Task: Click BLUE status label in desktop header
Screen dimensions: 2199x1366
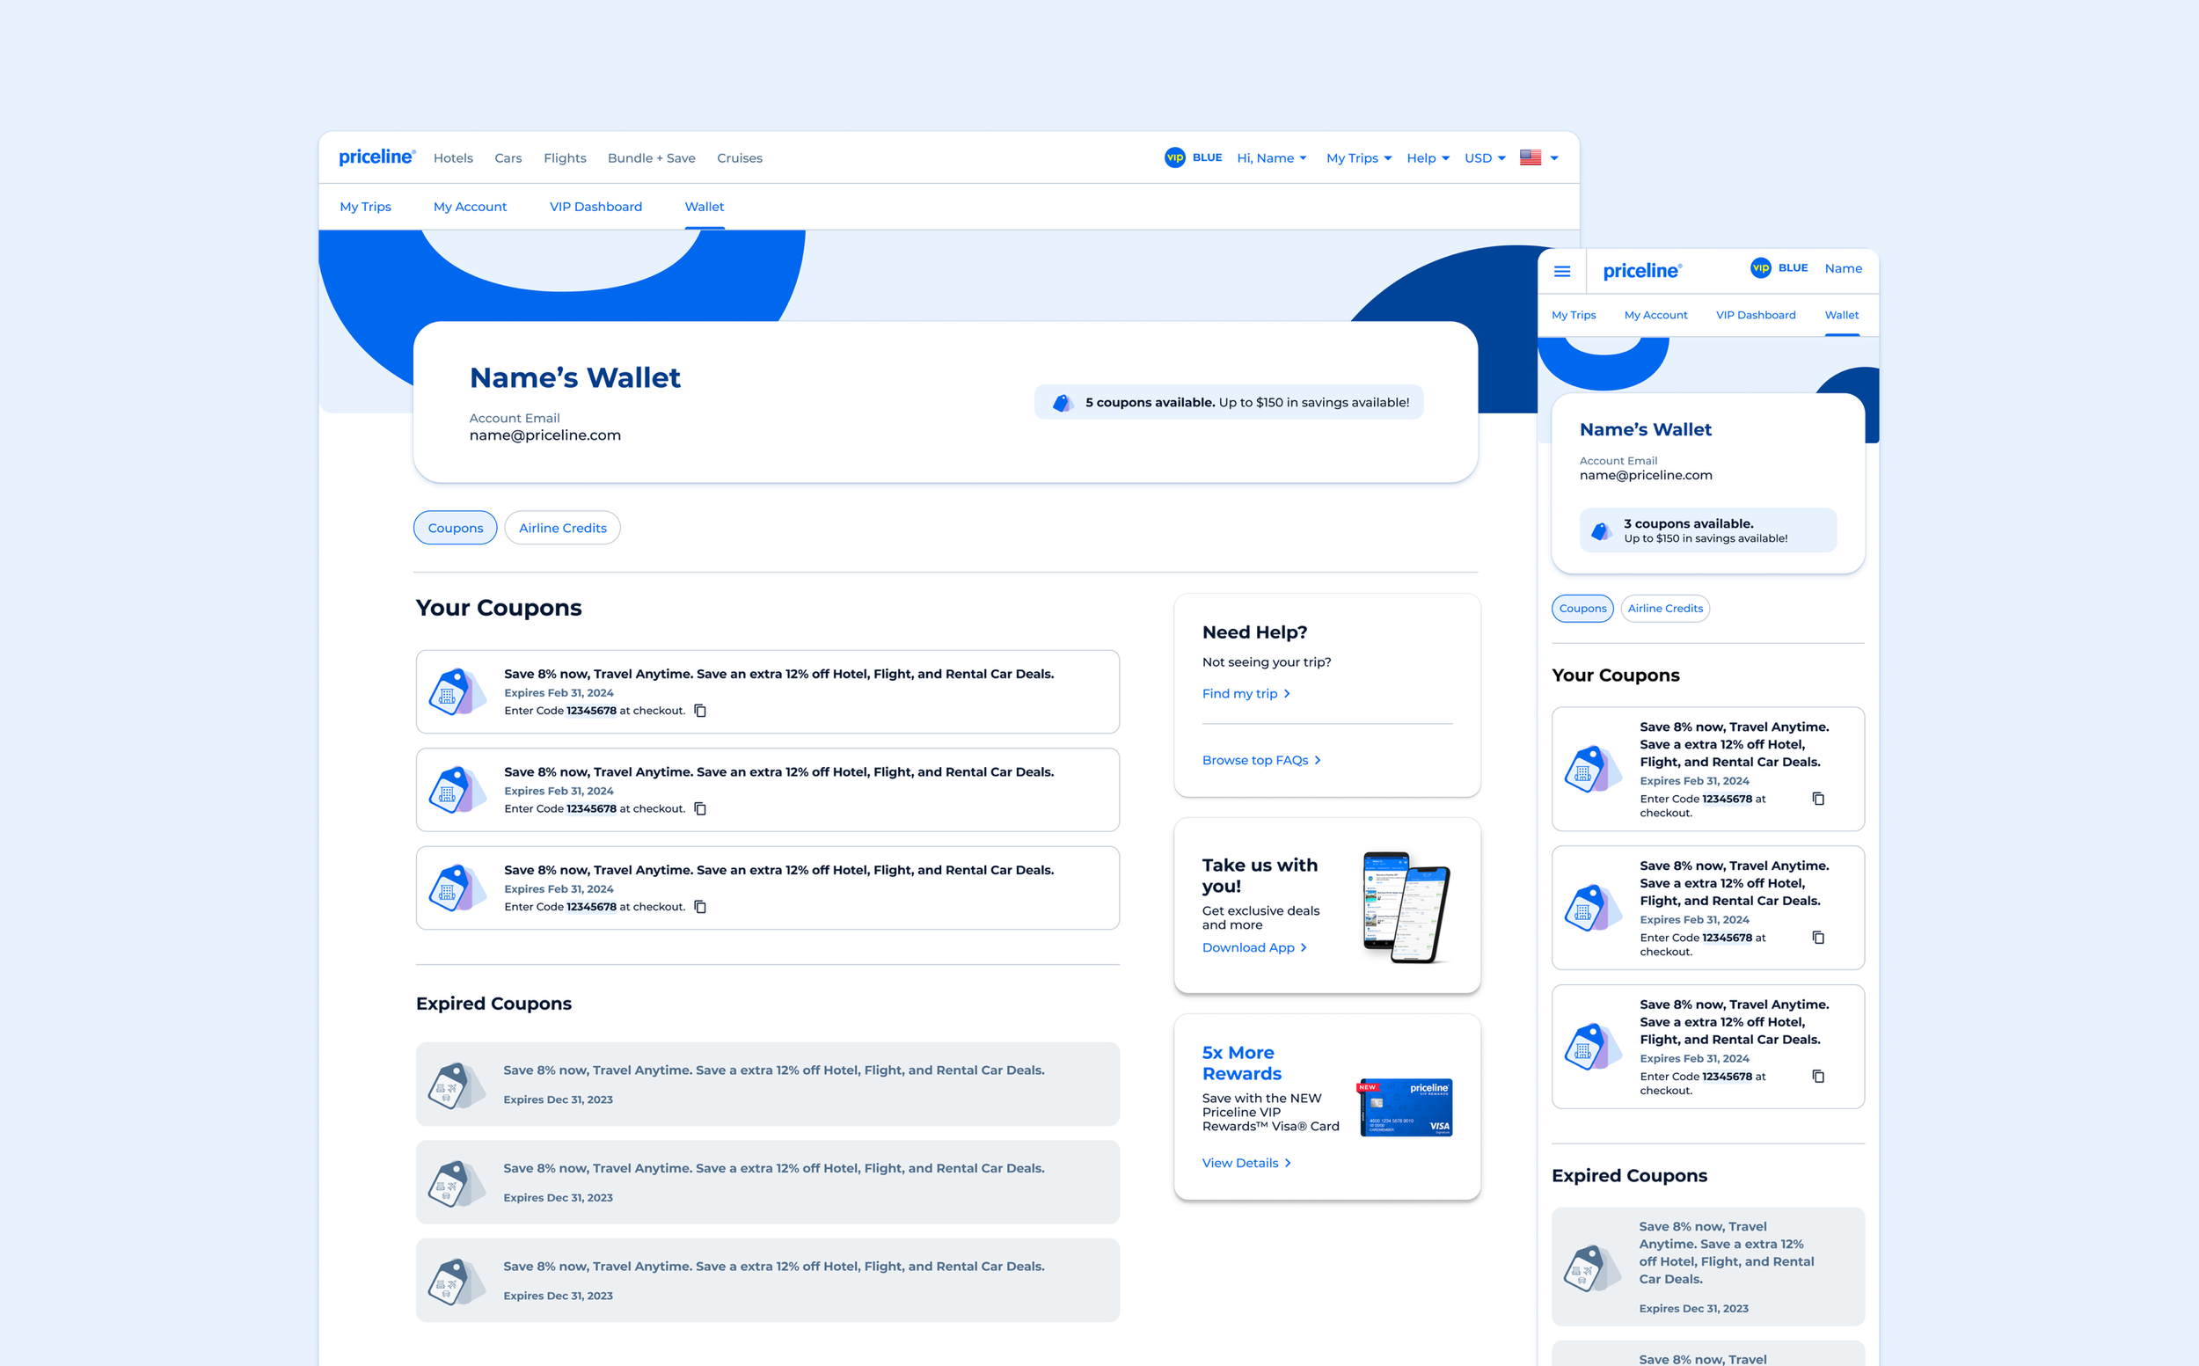Action: pyautogui.click(x=1207, y=157)
